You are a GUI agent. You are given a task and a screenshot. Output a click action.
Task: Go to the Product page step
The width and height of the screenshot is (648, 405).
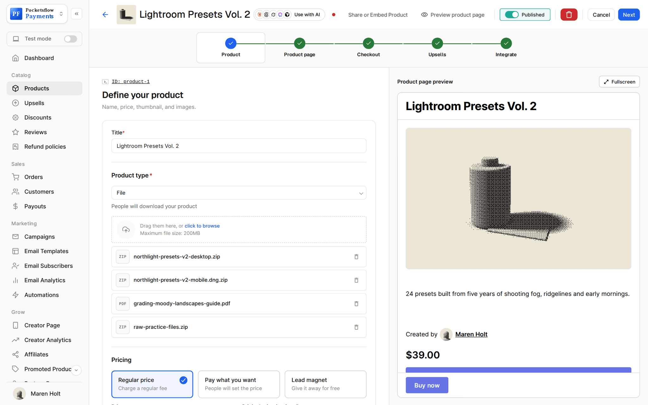click(300, 48)
